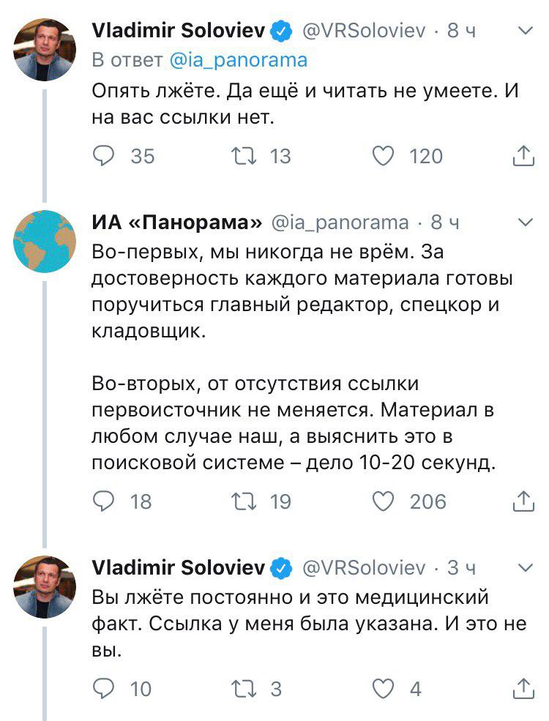Like Soloviev's tweet with 4 likes
Screen dimensions: 549x721
click(384, 689)
